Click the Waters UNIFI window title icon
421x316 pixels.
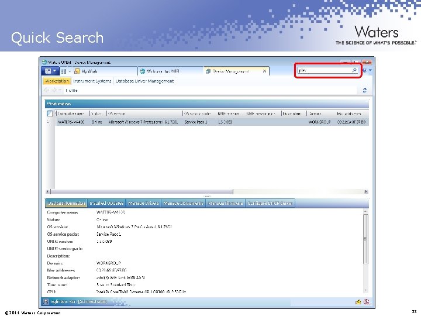[44, 63]
